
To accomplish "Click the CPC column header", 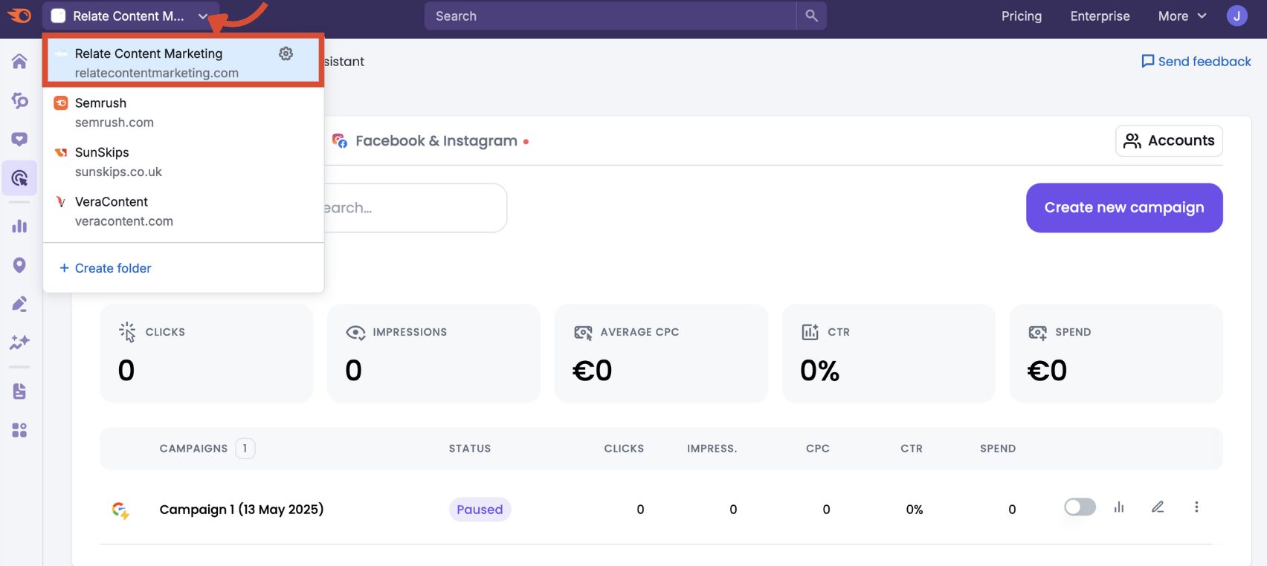I will click(x=818, y=449).
